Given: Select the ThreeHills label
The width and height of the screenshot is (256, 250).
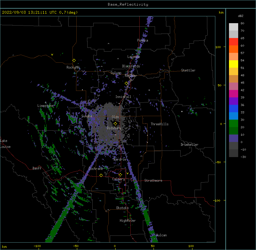Looking at the screenshot, I should tap(159, 124).
